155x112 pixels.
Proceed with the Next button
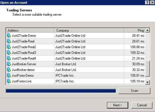[117, 105]
